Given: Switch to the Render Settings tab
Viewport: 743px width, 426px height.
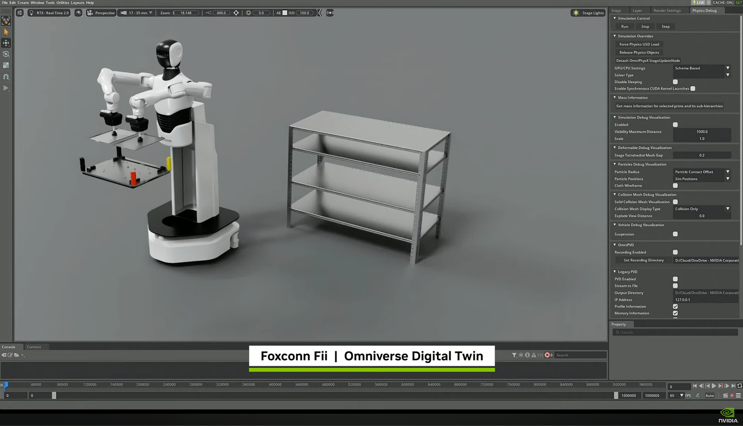Looking at the screenshot, I should 667,10.
